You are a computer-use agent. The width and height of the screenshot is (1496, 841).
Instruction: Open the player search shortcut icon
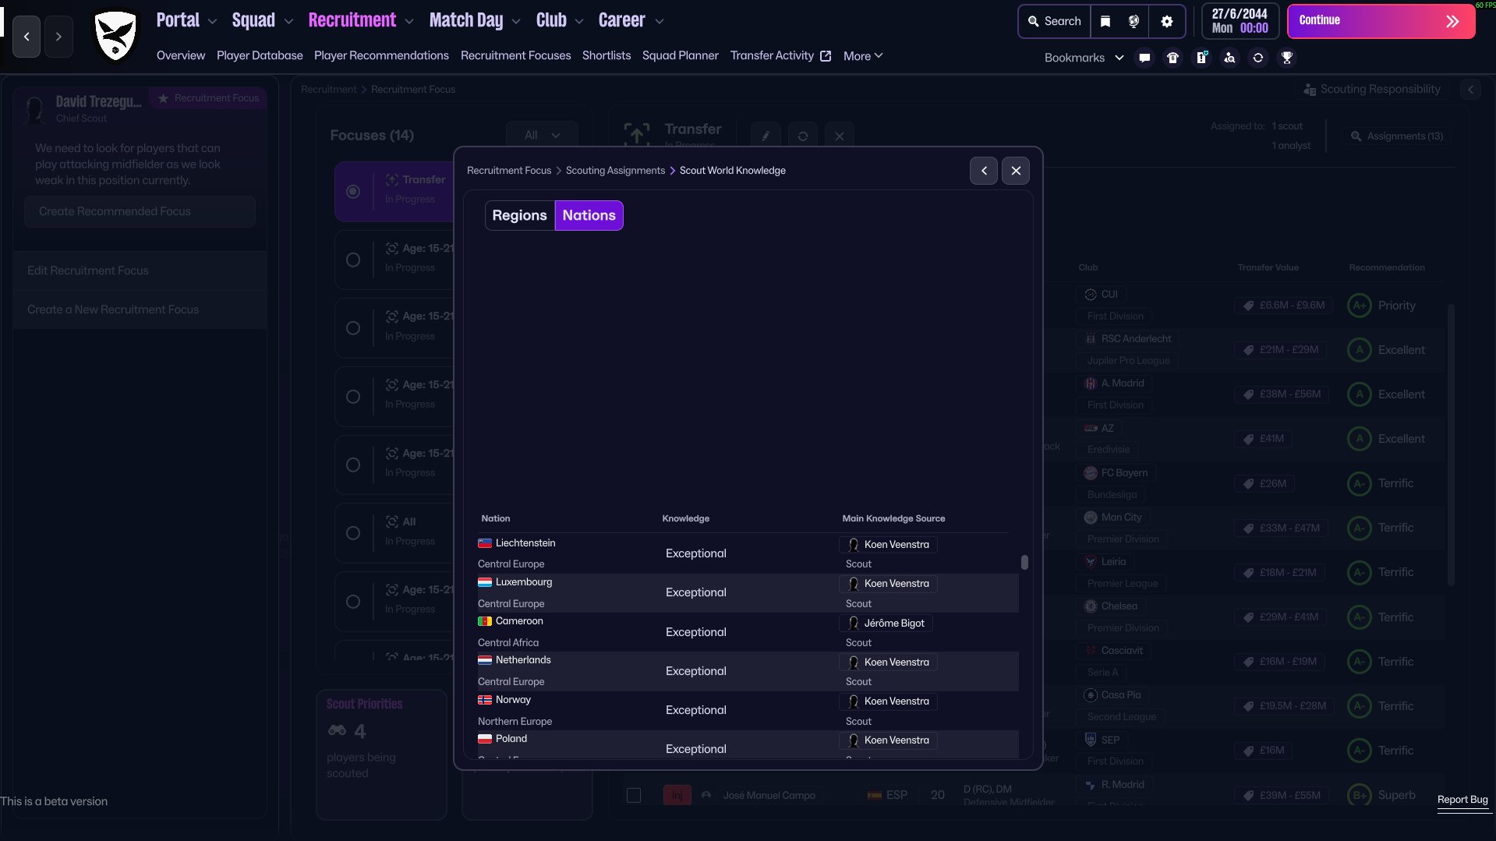pyautogui.click(x=1229, y=58)
